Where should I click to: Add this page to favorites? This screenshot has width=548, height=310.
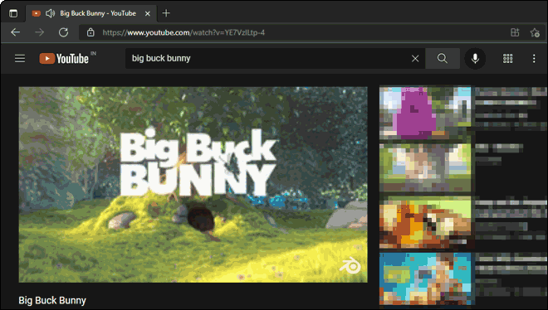click(535, 32)
